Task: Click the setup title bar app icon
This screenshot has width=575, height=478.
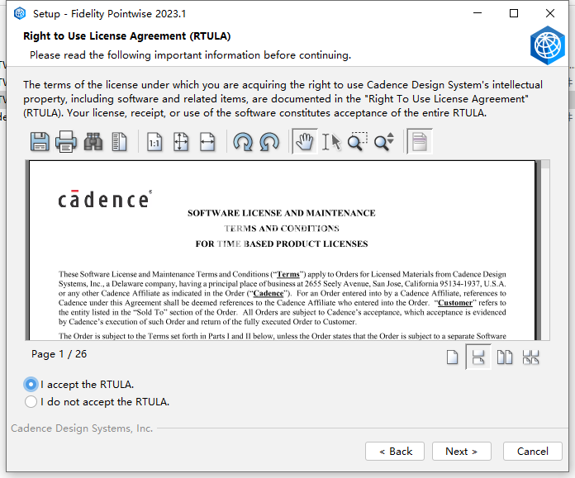Action: pos(20,13)
